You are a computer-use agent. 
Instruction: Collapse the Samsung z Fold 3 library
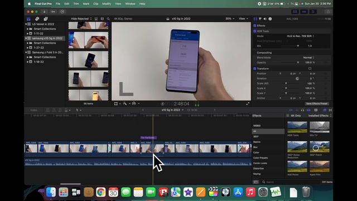pos(26,52)
